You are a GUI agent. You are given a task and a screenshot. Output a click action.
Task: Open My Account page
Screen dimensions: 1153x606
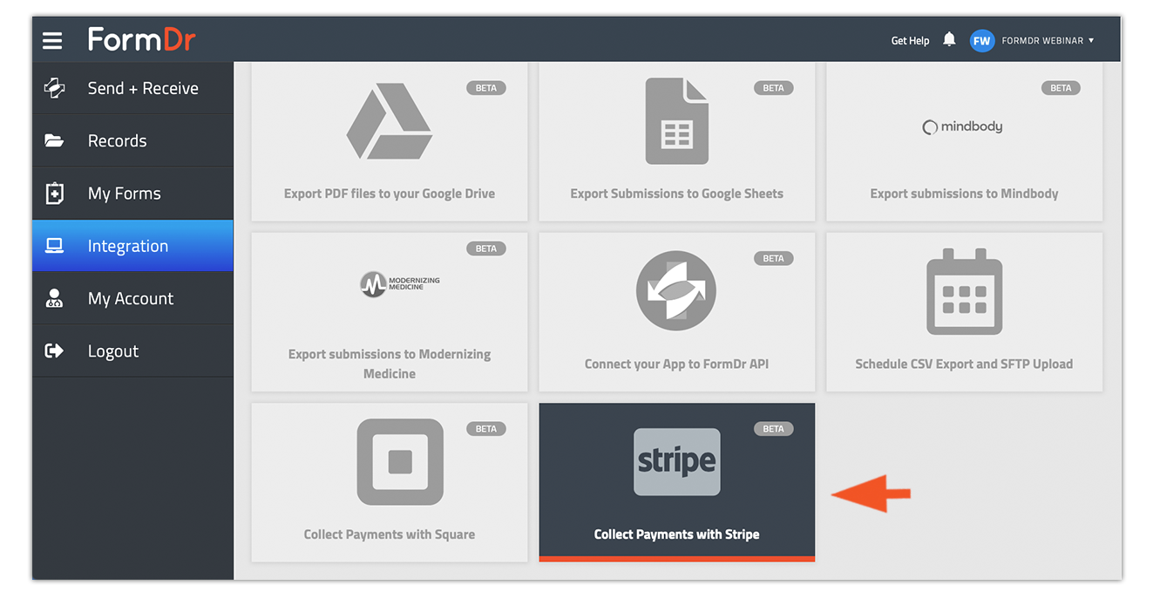point(132,298)
